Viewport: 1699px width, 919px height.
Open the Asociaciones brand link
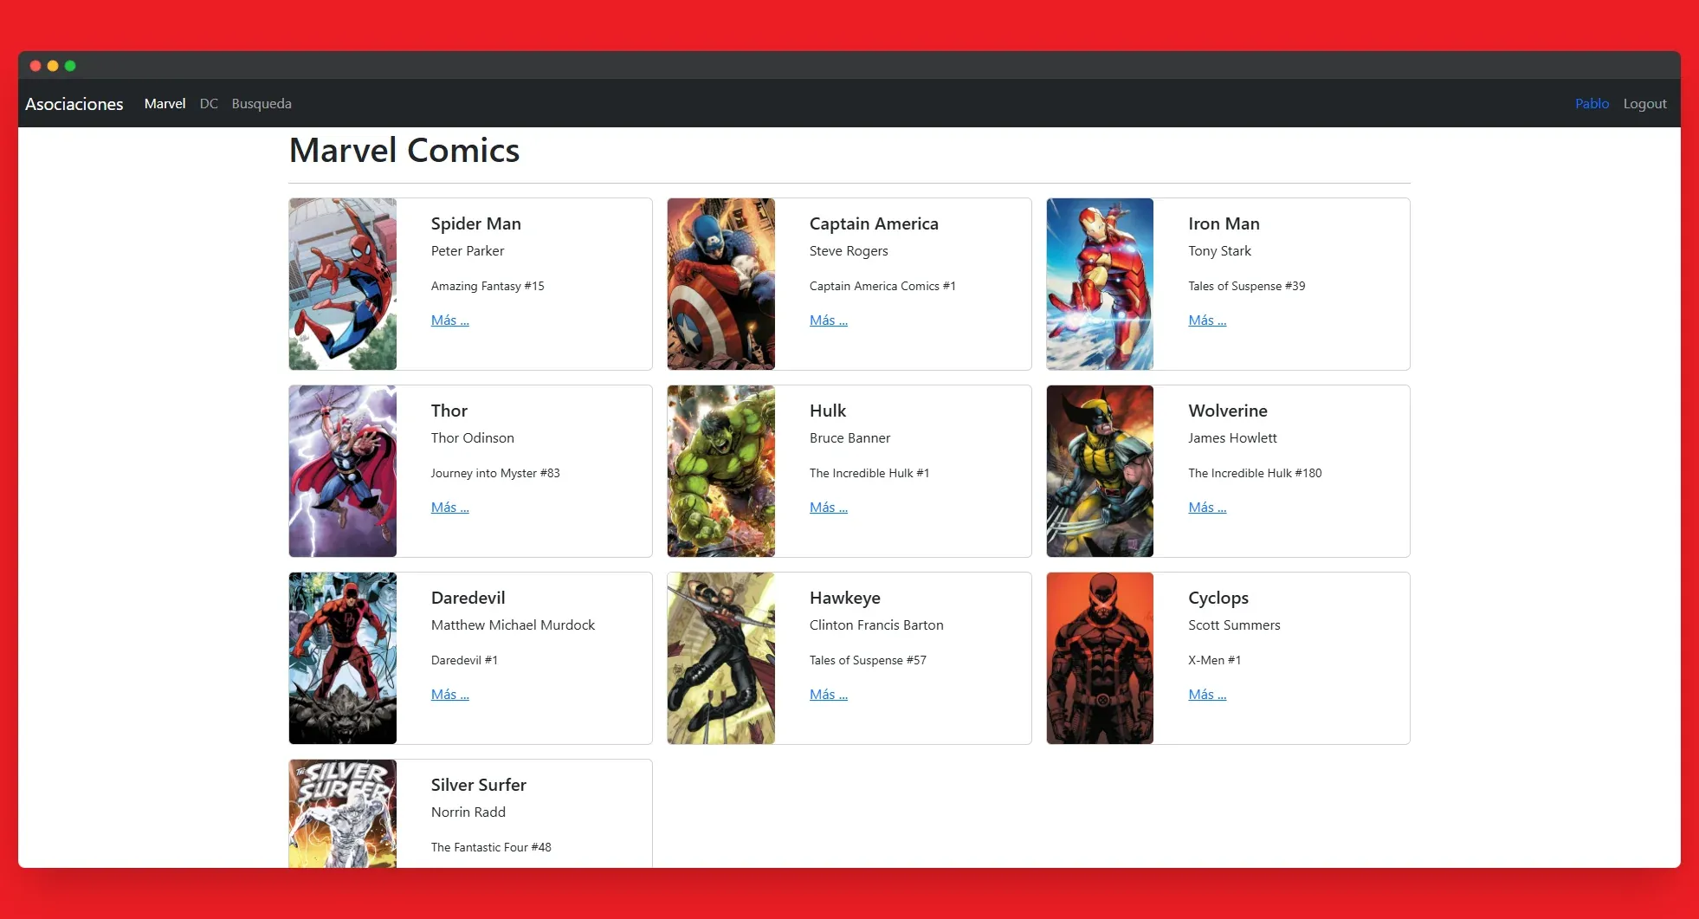(74, 104)
